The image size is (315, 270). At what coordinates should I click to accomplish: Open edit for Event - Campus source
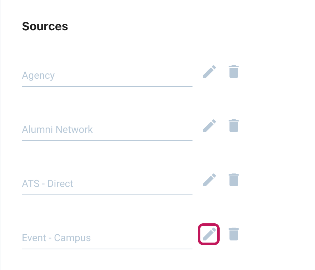point(209,234)
